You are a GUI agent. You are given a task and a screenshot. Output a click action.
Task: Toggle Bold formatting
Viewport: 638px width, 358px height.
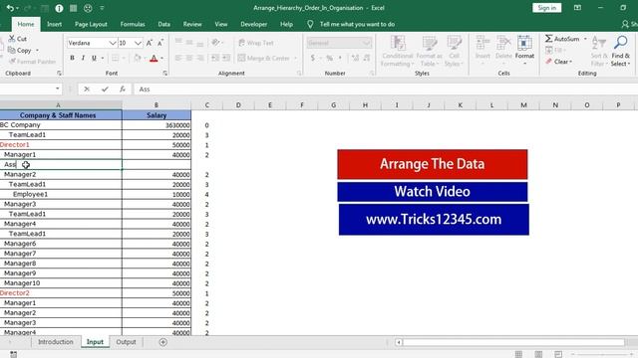coord(72,58)
